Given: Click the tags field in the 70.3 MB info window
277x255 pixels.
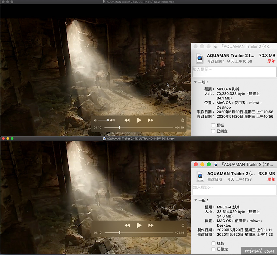Looking at the screenshot, I should tap(234, 72).
